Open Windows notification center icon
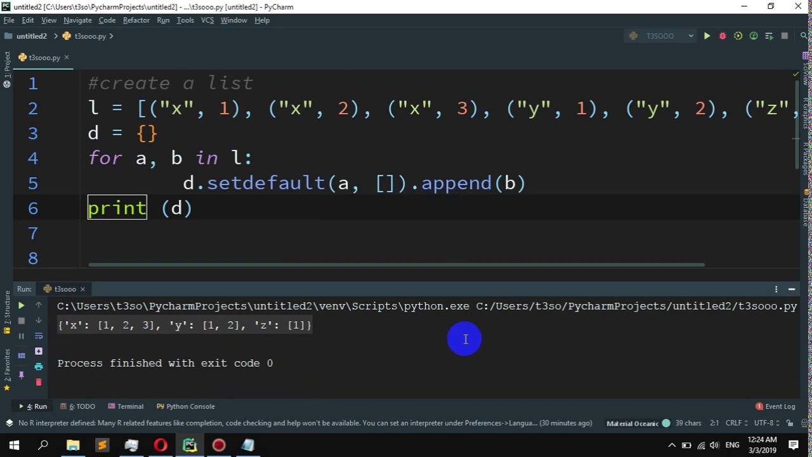This screenshot has width=812, height=457. click(x=794, y=445)
